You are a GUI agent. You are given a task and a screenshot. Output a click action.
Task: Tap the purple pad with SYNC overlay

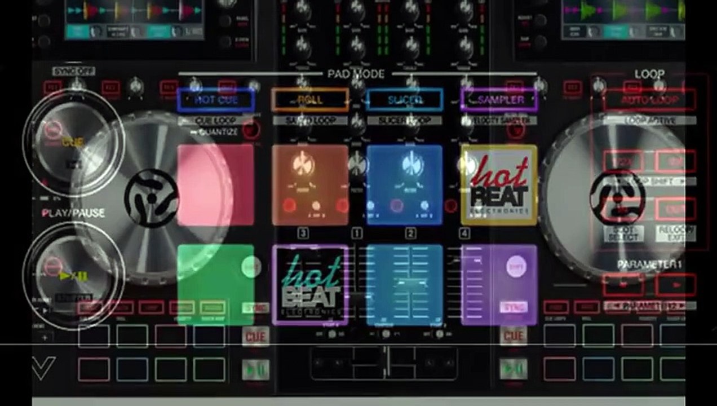pyautogui.click(x=499, y=285)
